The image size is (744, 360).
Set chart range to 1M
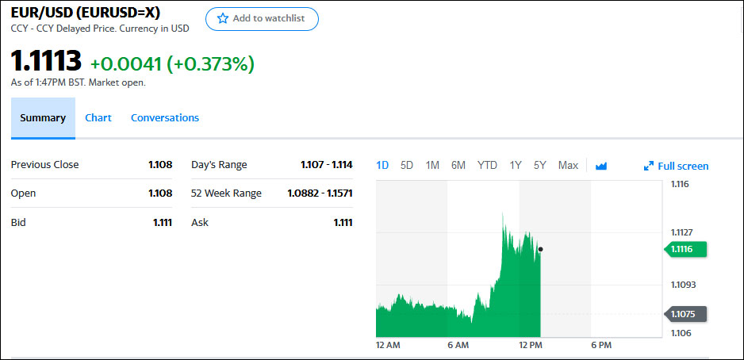coord(432,165)
